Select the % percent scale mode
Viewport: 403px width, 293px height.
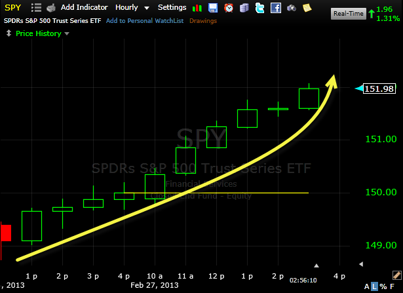tap(383, 286)
